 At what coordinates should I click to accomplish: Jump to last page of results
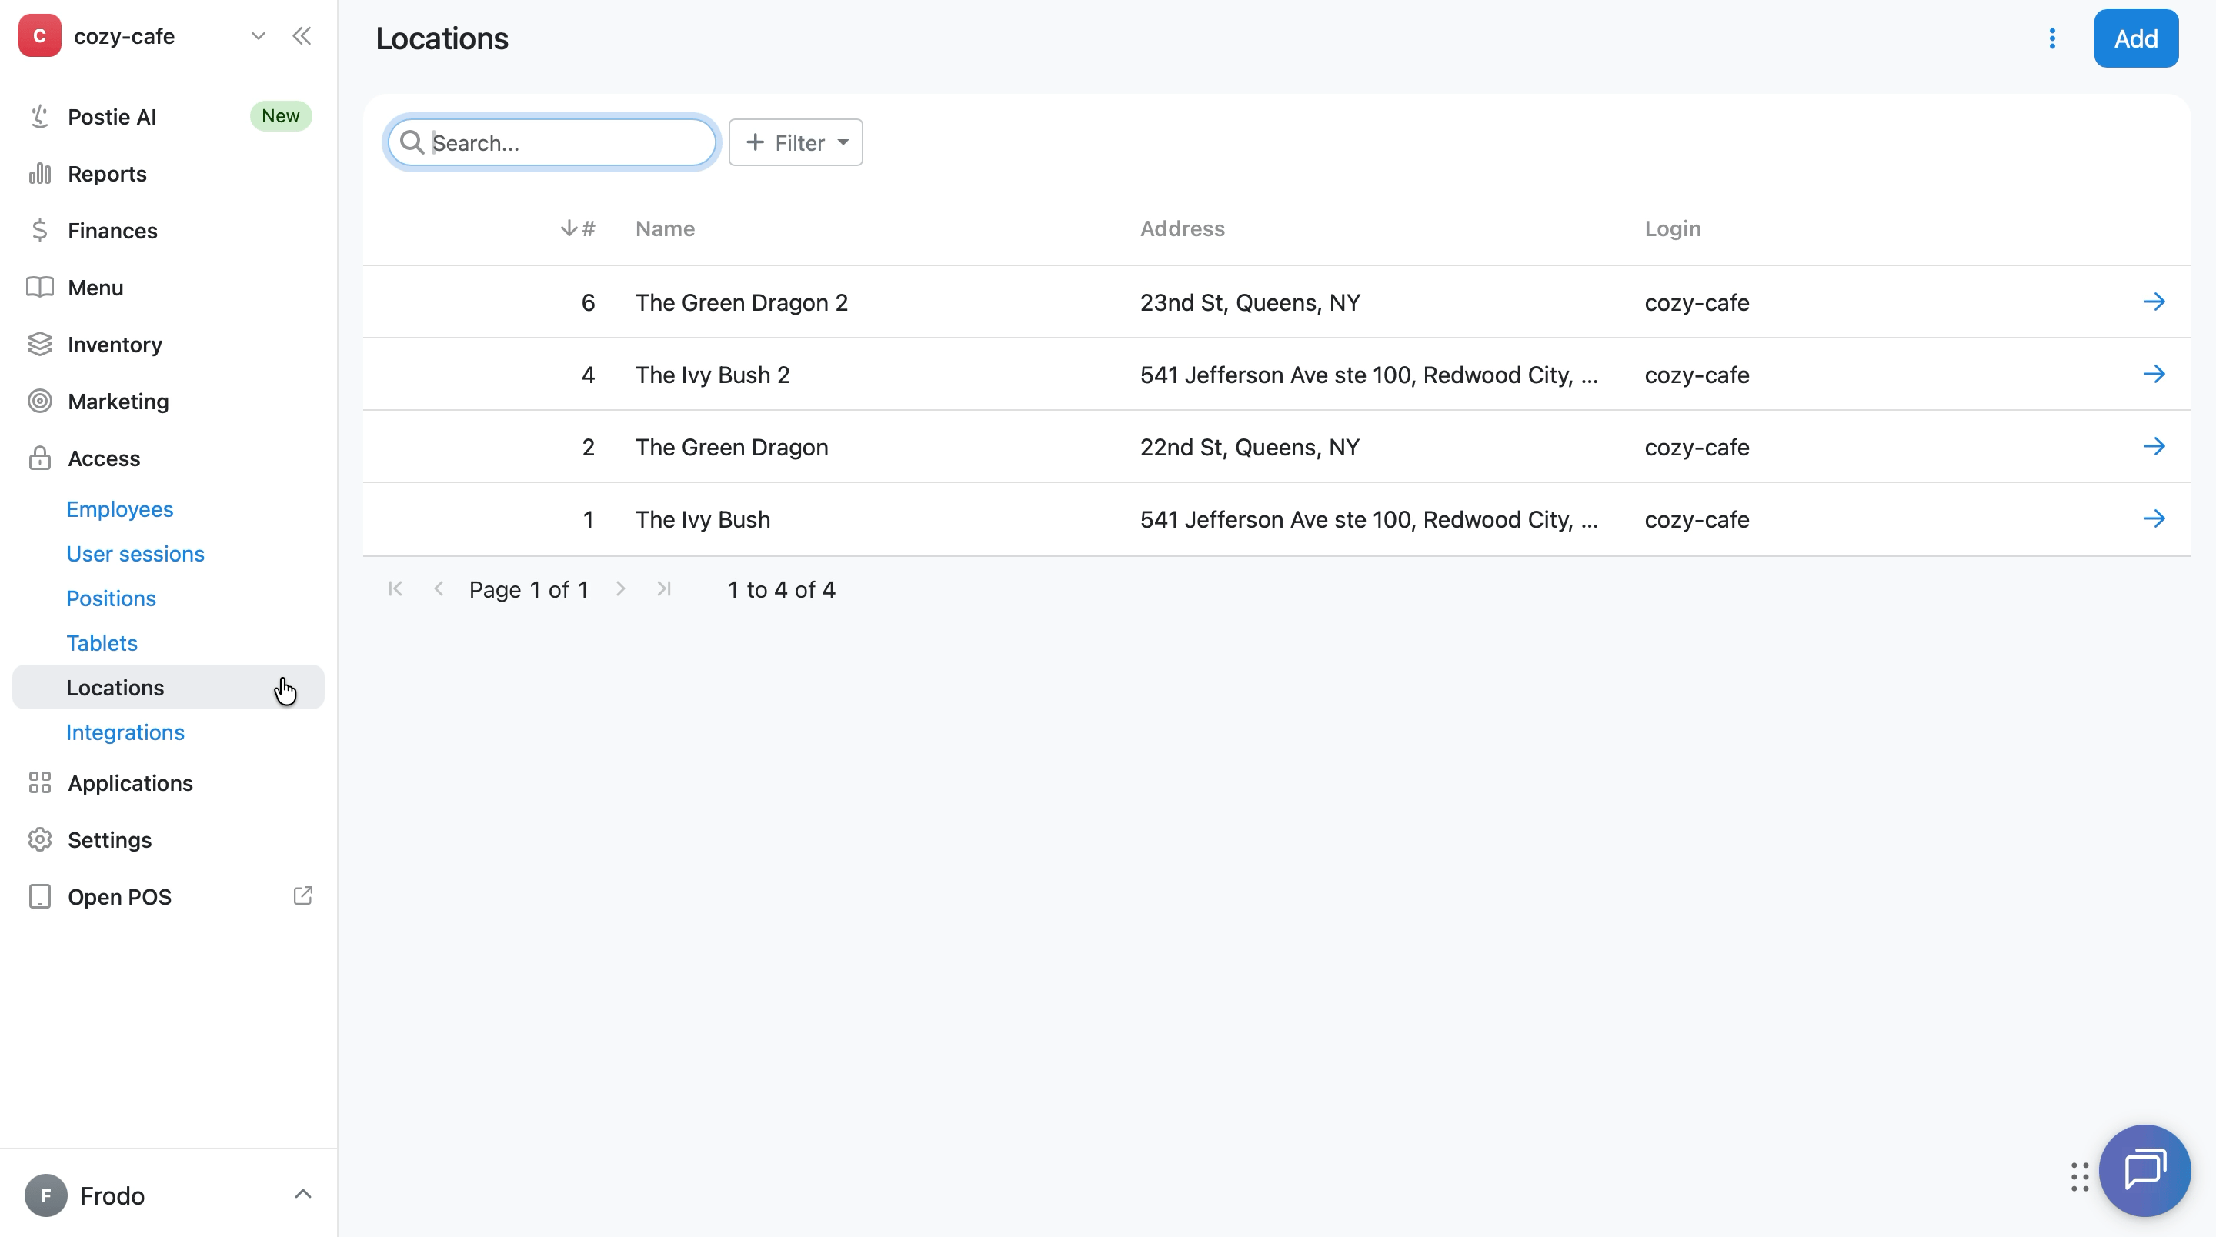pyautogui.click(x=663, y=589)
